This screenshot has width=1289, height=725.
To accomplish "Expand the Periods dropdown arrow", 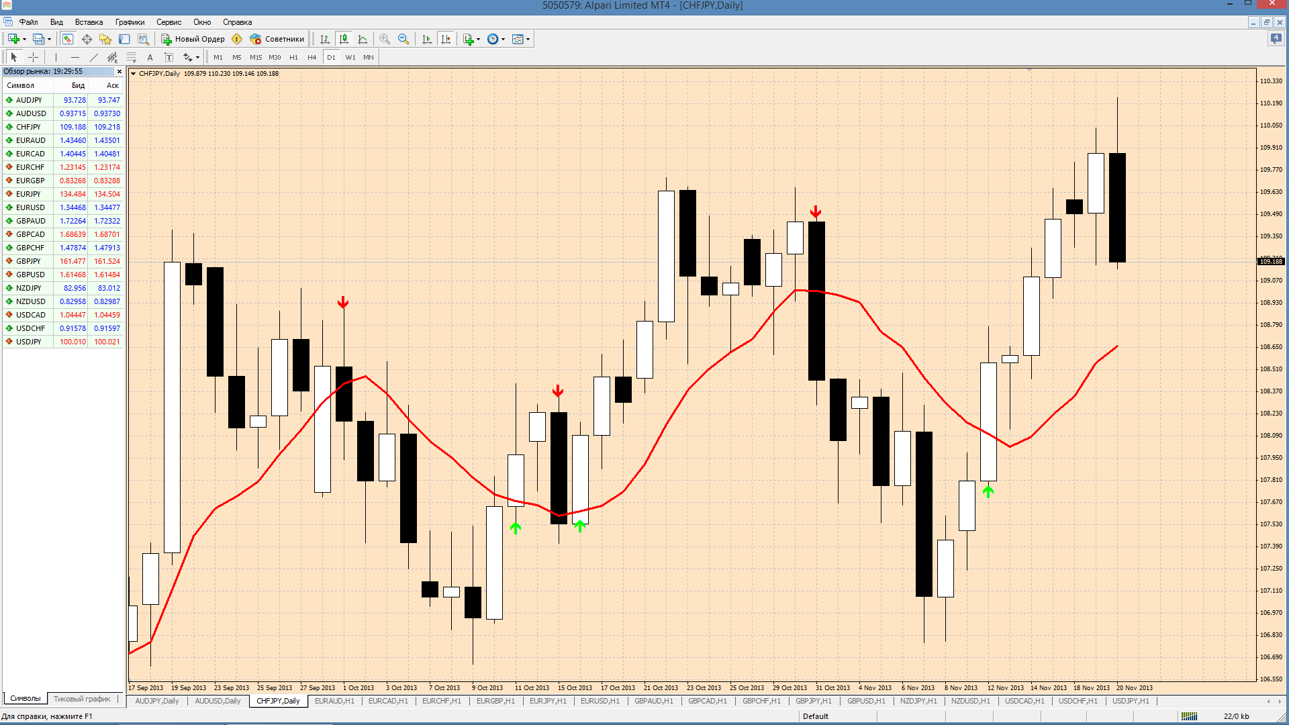I will pyautogui.click(x=503, y=39).
